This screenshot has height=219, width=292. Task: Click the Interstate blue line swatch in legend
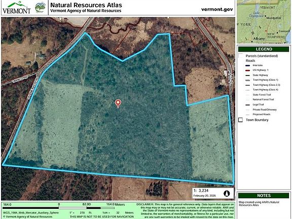pos(247,65)
